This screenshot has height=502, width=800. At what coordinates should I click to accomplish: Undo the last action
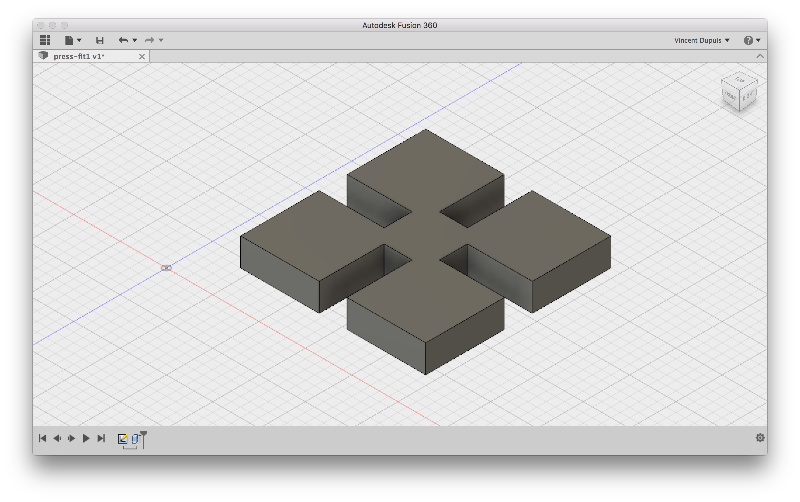coord(123,40)
